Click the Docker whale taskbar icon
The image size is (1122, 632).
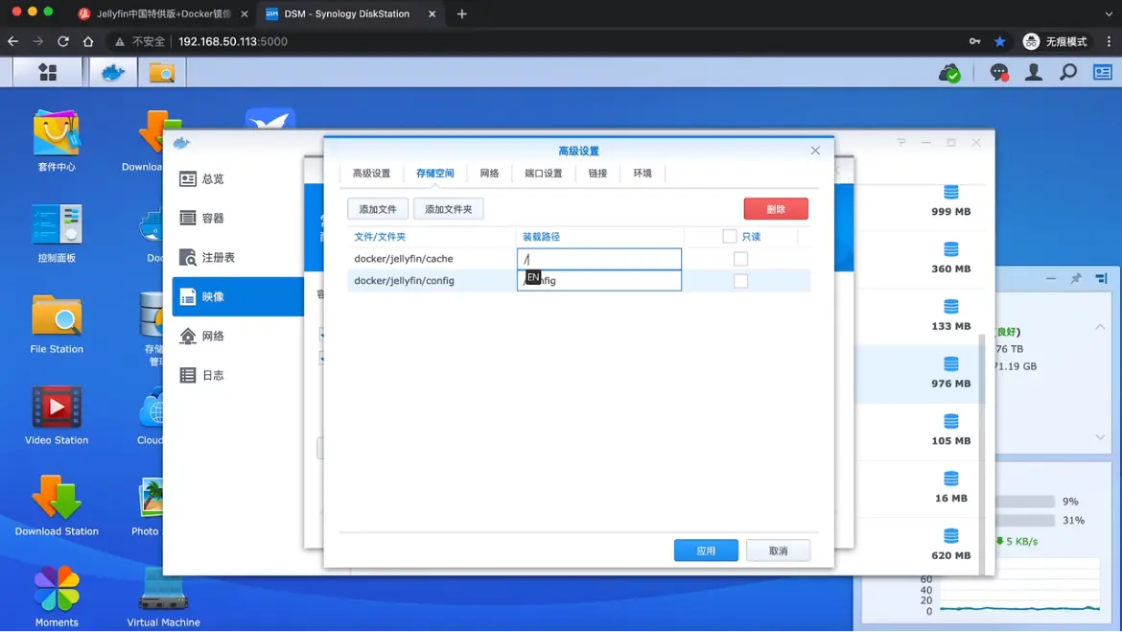113,72
